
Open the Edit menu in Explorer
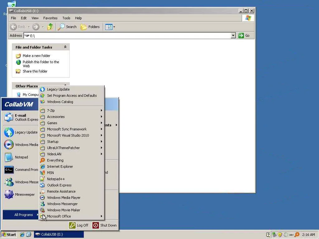click(x=24, y=18)
